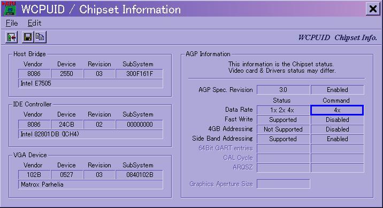Screen dimensions: 383x208
Task: Click the Fast Write Supported status field
Action: coord(283,120)
